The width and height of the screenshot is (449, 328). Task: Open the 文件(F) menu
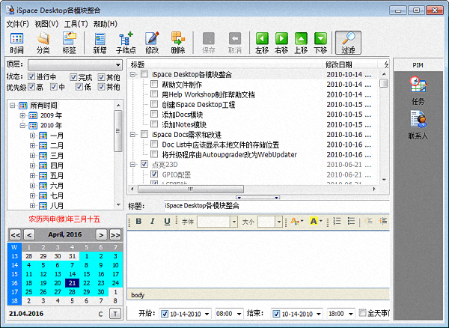coord(18,24)
